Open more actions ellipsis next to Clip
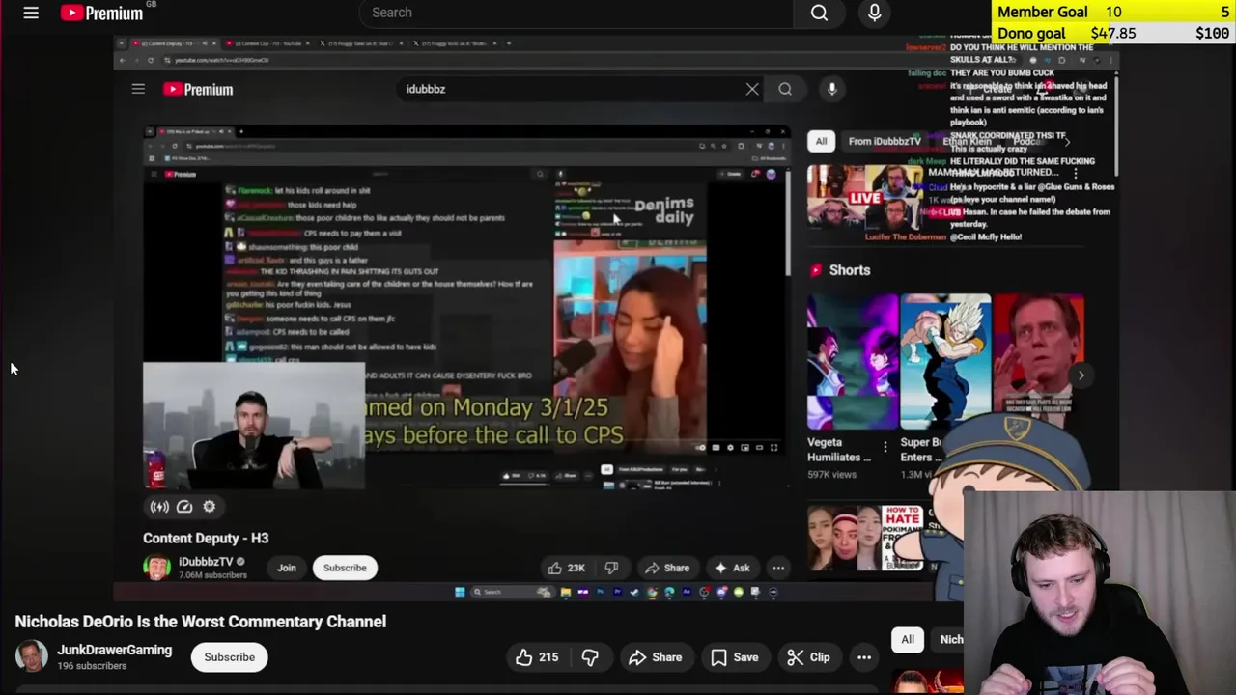Screen dimensions: 1236x695 864,657
